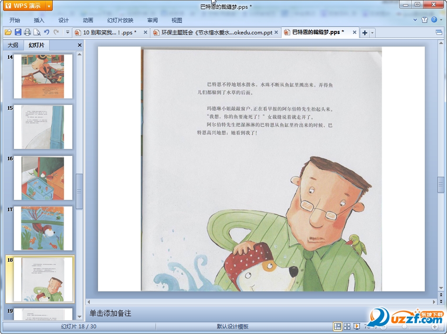The image size is (447, 334).
Task: Click the slide image in the editor
Action: click(261, 169)
